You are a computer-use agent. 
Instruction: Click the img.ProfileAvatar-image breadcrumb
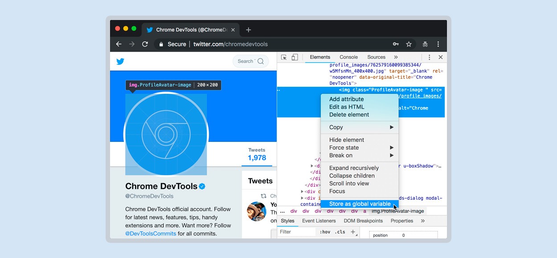click(x=398, y=211)
